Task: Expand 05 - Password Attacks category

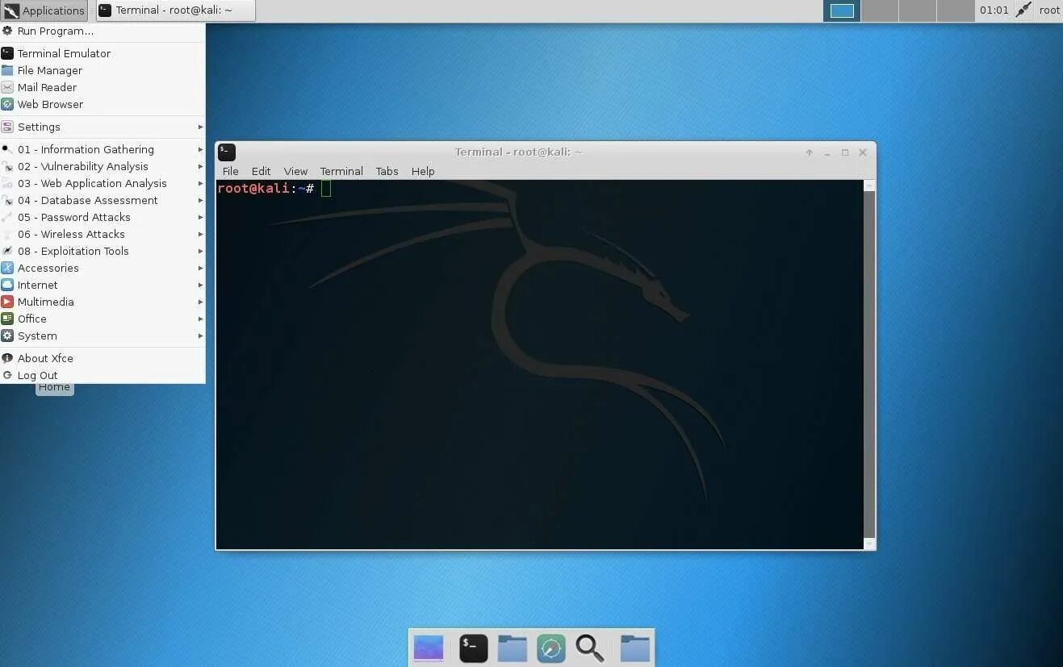Action: (103, 217)
